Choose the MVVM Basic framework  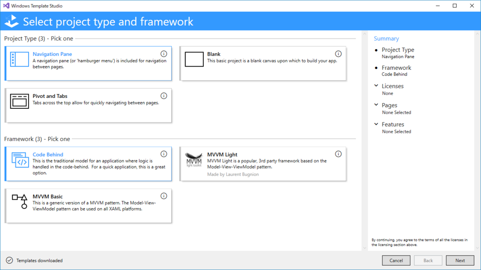point(88,206)
